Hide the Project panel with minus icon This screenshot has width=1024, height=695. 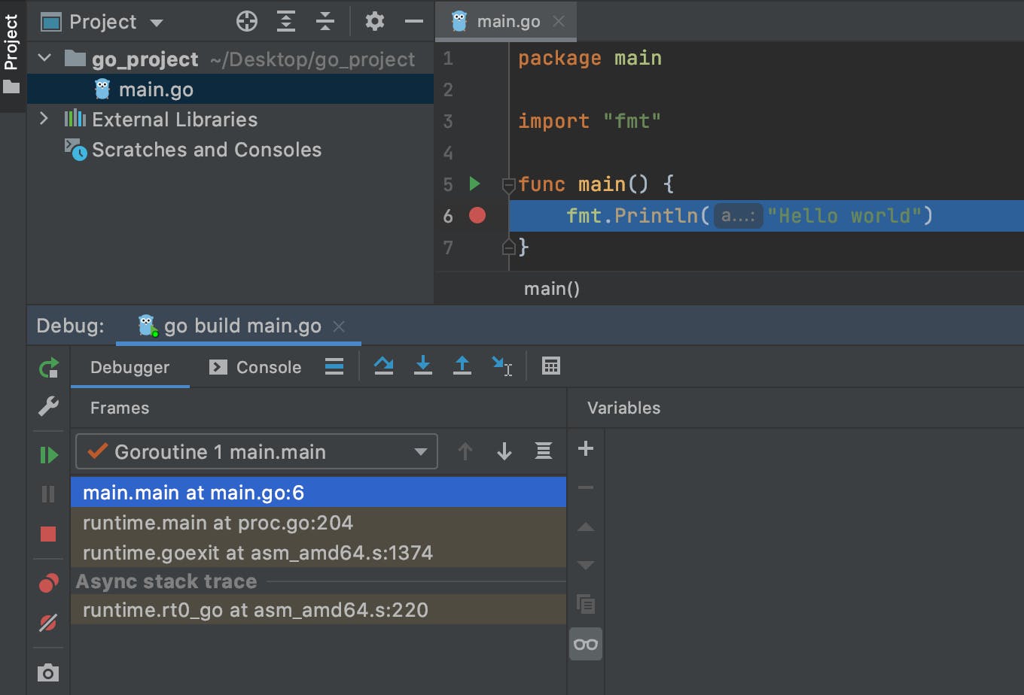pos(413,22)
